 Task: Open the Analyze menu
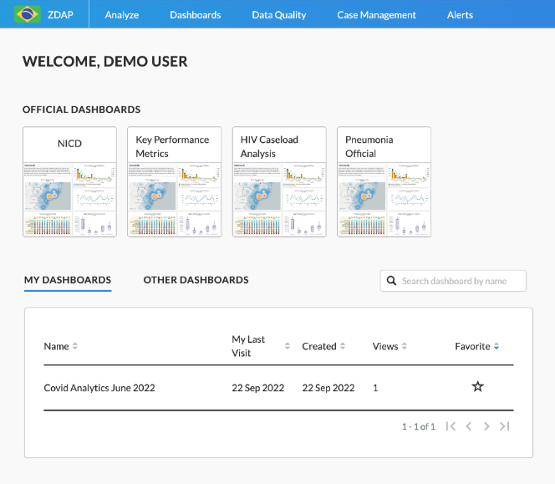pyautogui.click(x=122, y=14)
